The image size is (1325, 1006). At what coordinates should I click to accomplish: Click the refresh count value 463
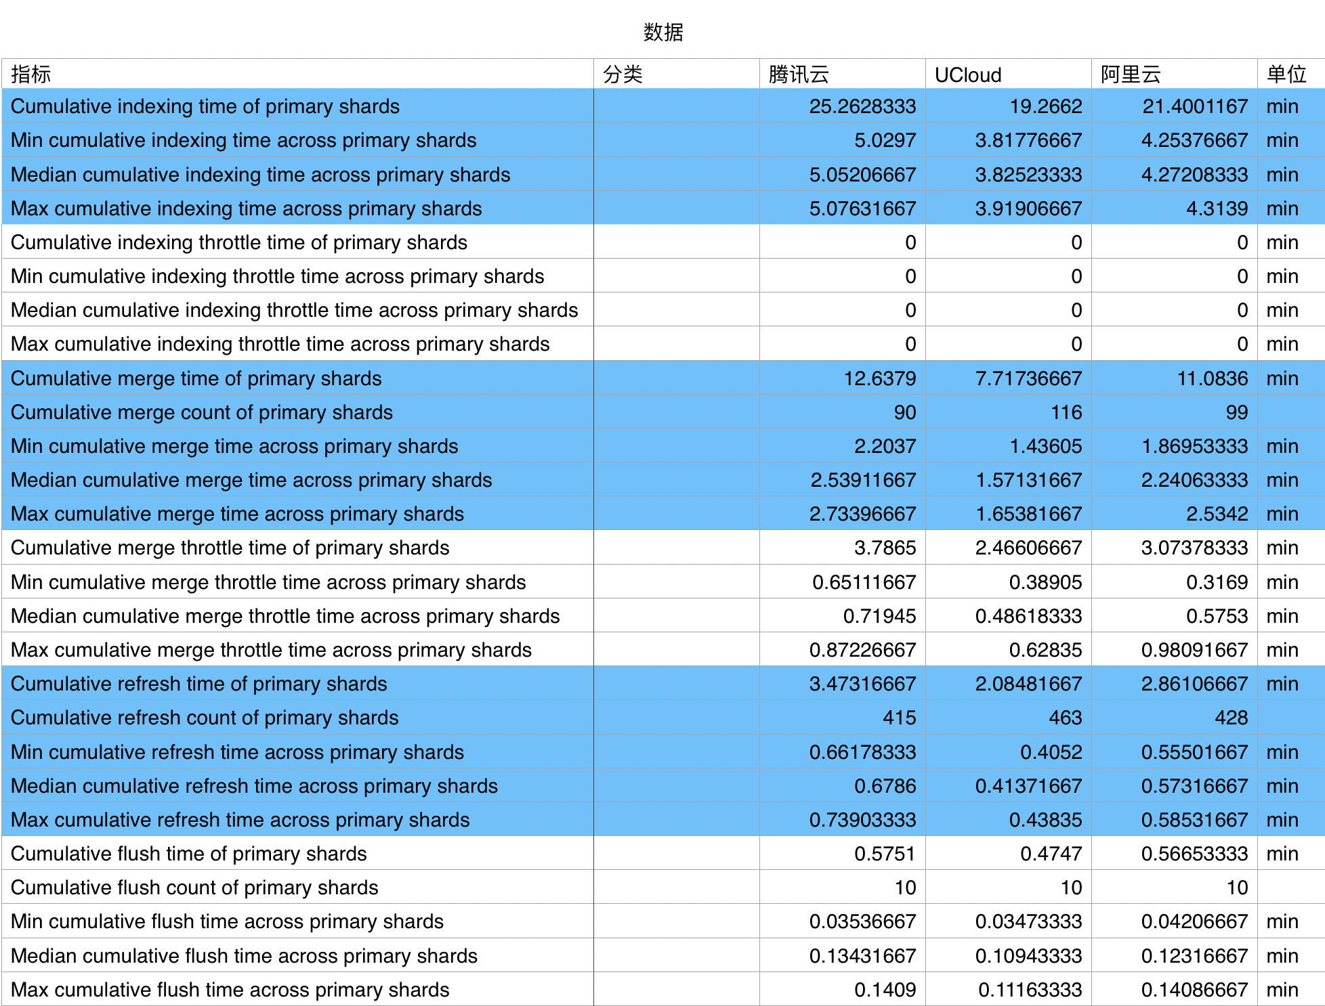click(1008, 718)
